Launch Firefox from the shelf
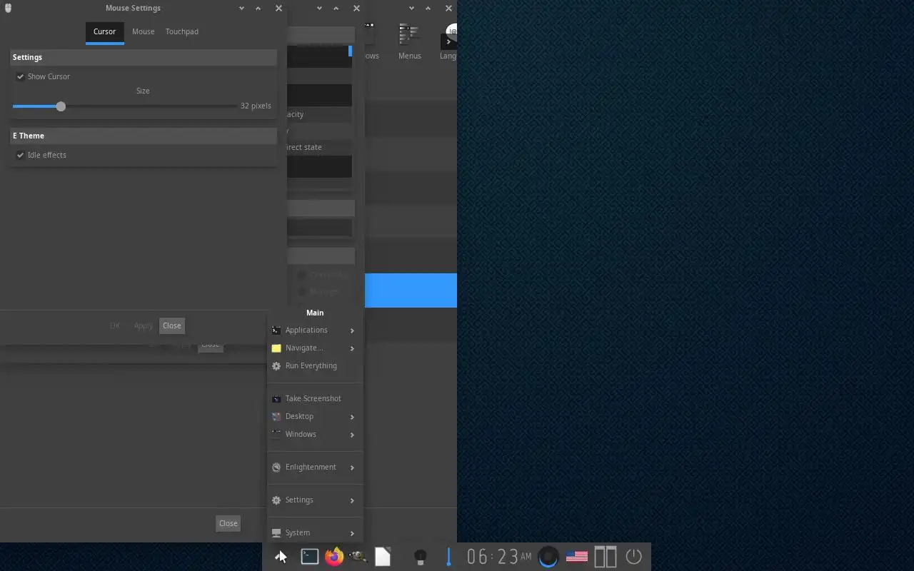 (x=333, y=557)
